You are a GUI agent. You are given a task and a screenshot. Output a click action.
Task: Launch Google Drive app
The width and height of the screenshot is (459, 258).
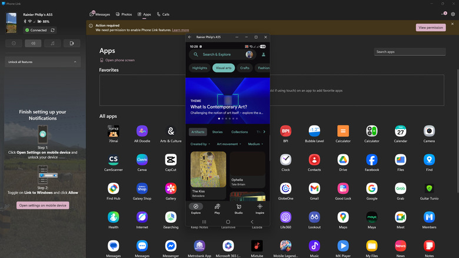(343, 160)
